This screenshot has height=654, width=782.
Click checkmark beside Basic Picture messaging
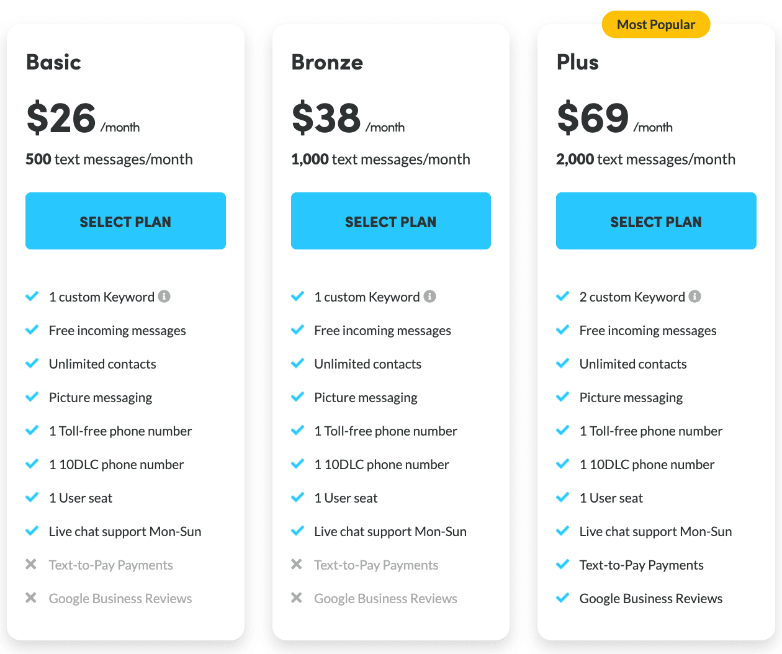[x=32, y=396]
